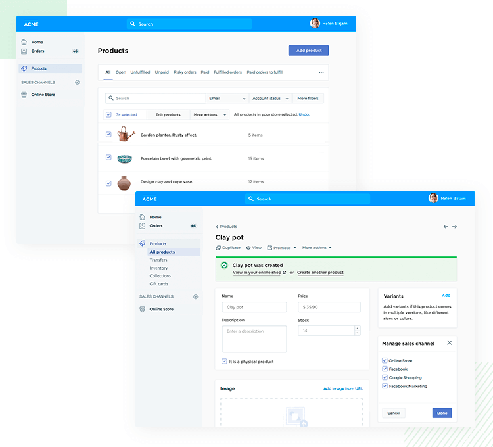Click the Orders icon in back window sidebar

click(24, 51)
